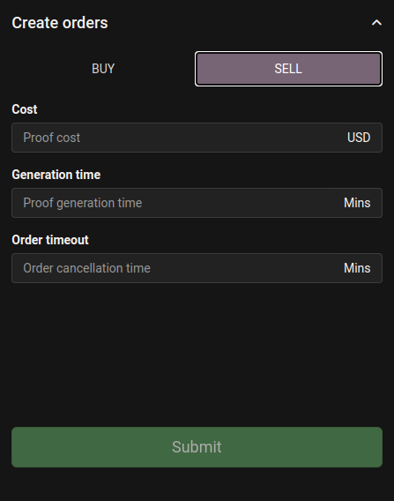
Task: Click the Generation time label
Action: (x=56, y=175)
